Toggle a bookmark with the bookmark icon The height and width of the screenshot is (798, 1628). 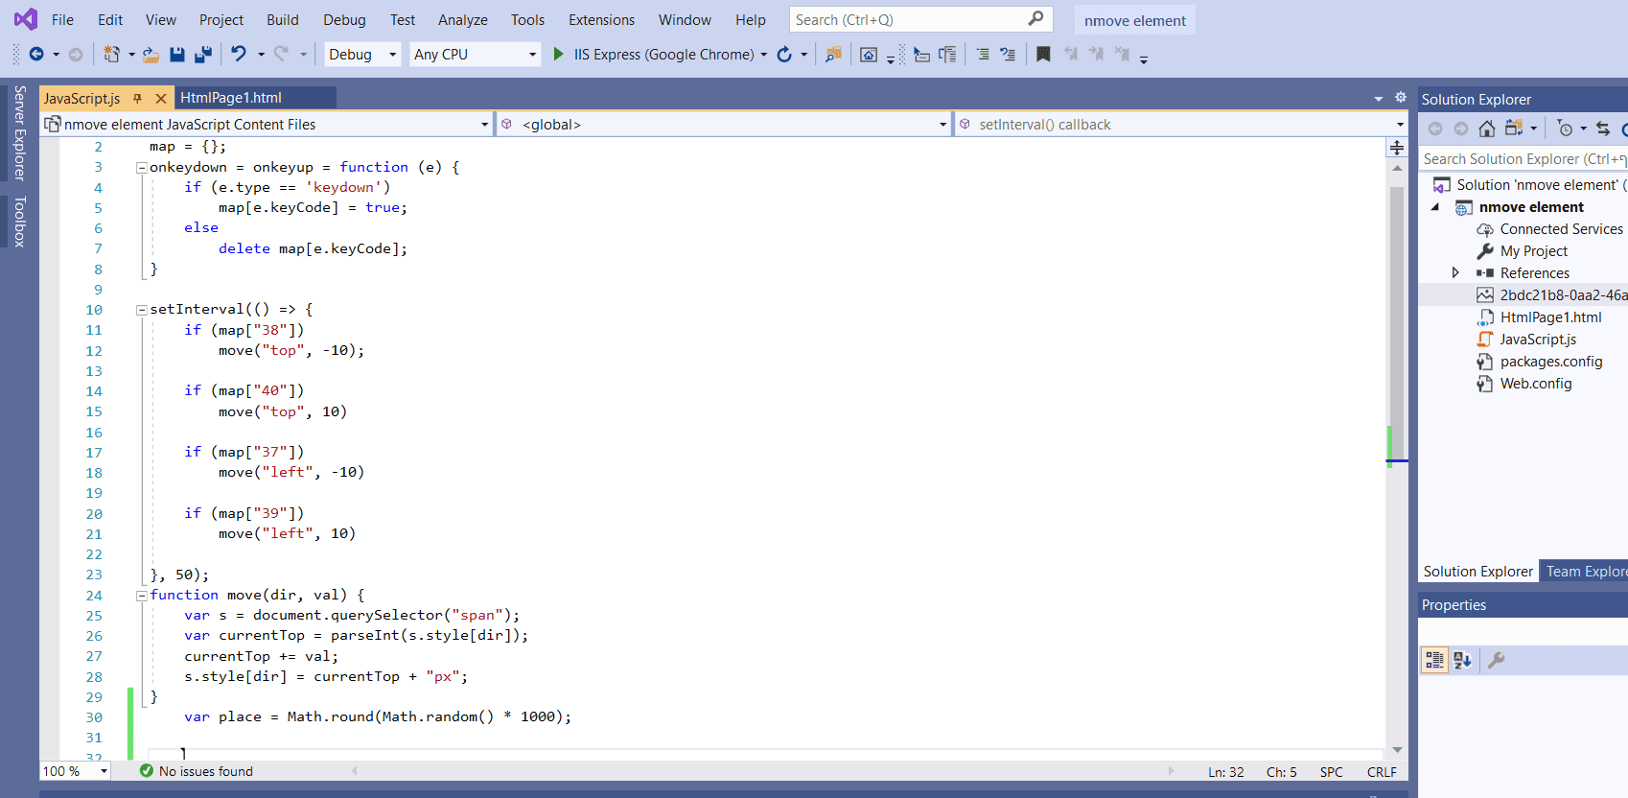point(1043,55)
